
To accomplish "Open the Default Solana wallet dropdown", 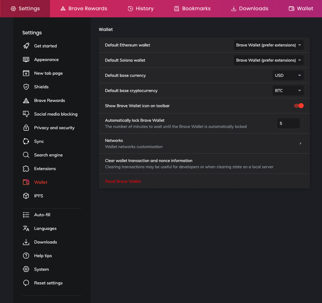I will click(x=269, y=60).
